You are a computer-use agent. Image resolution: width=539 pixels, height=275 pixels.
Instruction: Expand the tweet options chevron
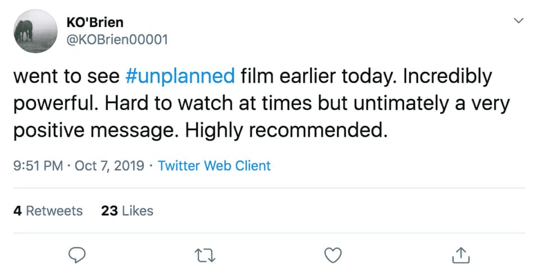coord(518,21)
